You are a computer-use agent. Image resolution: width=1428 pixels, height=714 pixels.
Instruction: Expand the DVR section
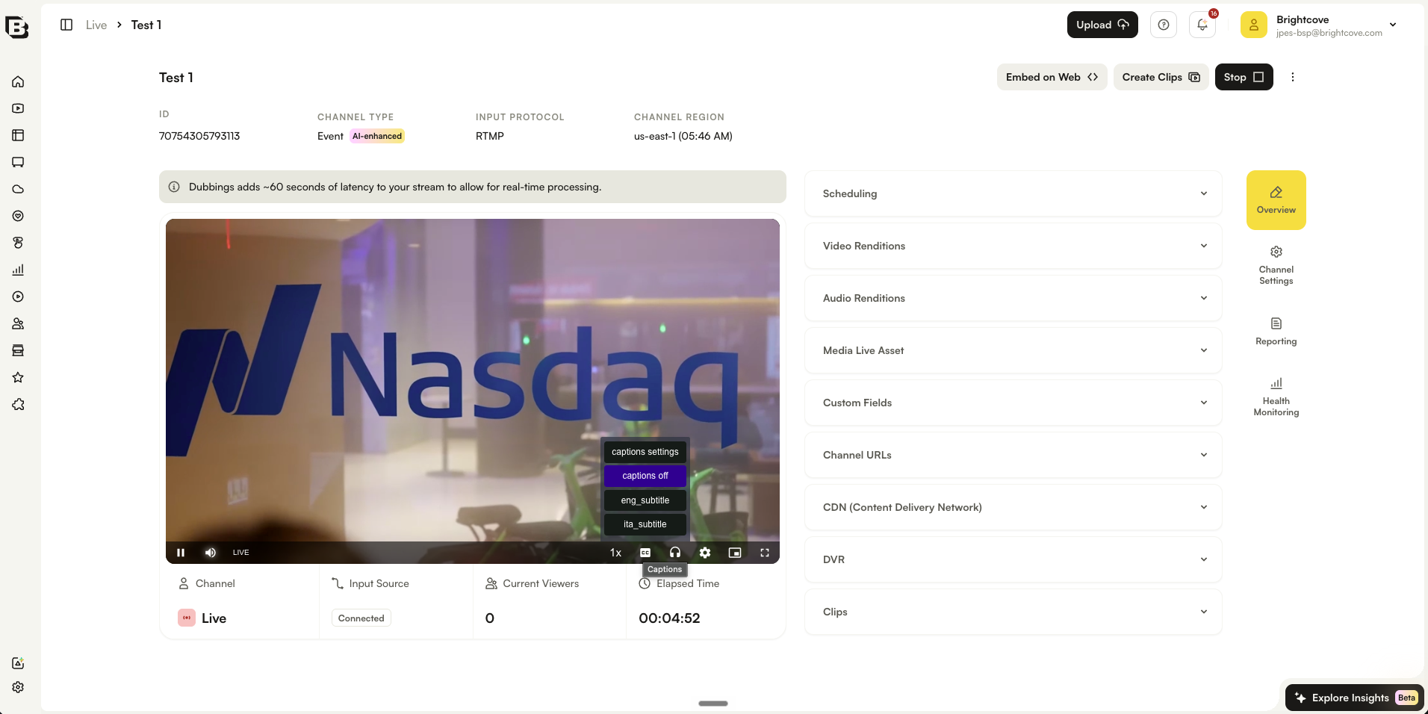1013,559
